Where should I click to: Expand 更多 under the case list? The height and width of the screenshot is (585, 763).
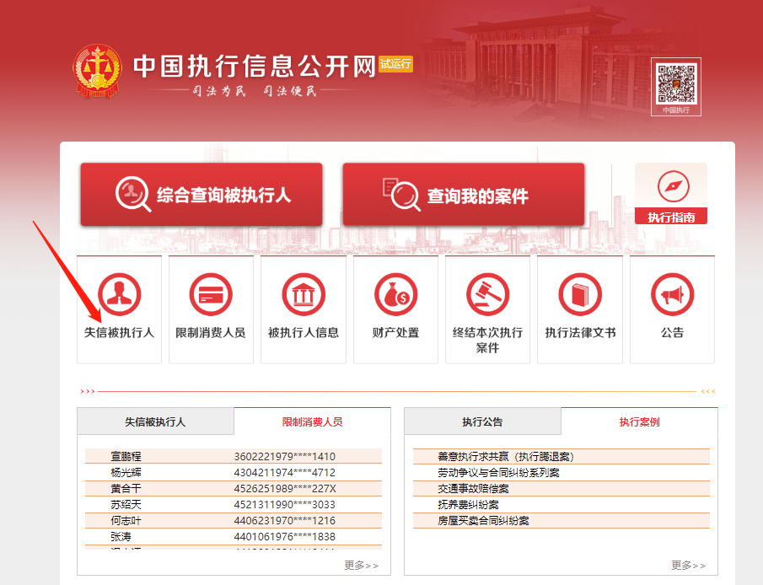688,565
